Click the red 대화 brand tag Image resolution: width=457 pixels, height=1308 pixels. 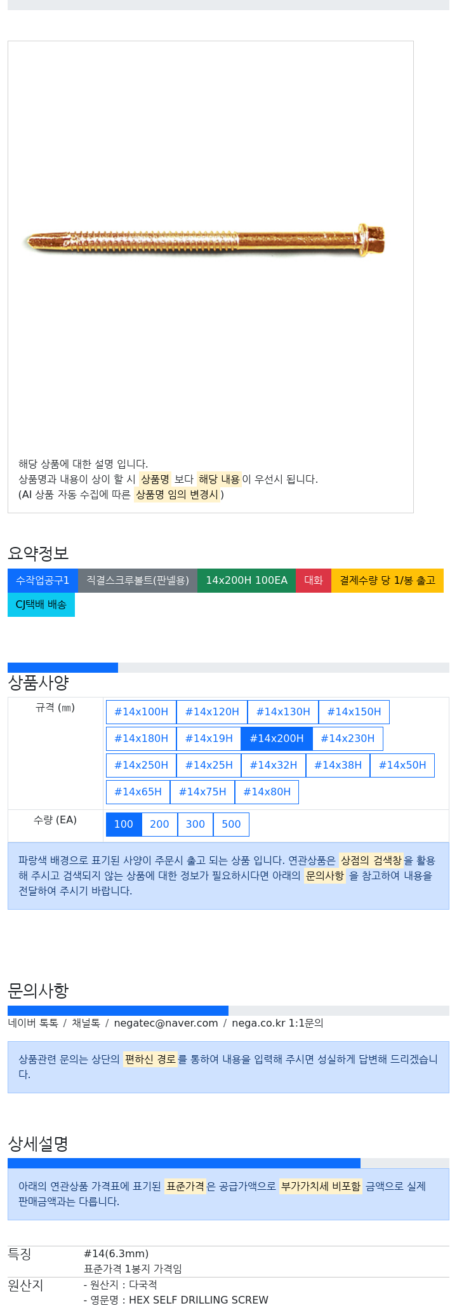pyautogui.click(x=314, y=581)
